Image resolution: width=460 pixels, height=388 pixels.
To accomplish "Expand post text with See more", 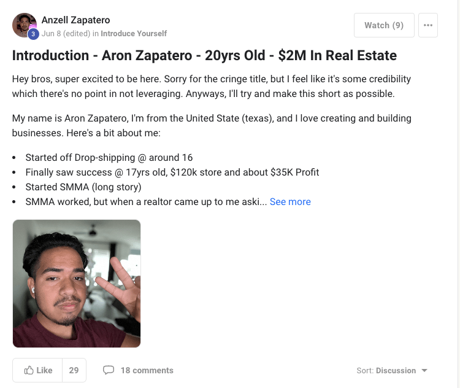I will [290, 202].
